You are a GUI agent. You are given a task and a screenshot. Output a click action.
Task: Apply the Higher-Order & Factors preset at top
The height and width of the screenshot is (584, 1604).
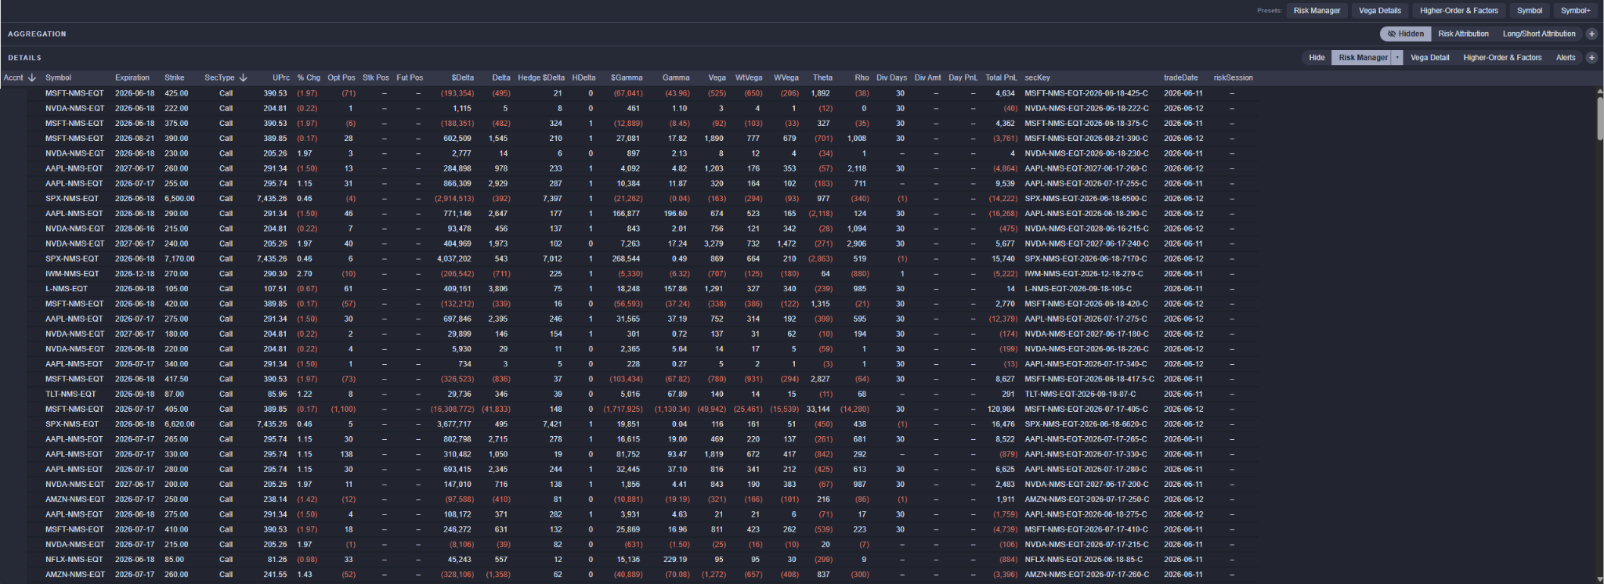tap(1459, 10)
